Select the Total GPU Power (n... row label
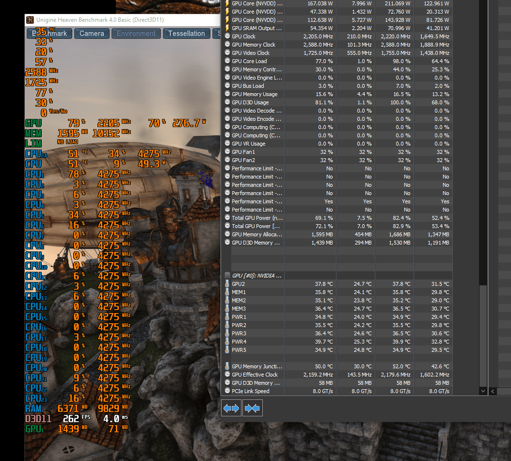The width and height of the screenshot is (511, 461). click(257, 218)
